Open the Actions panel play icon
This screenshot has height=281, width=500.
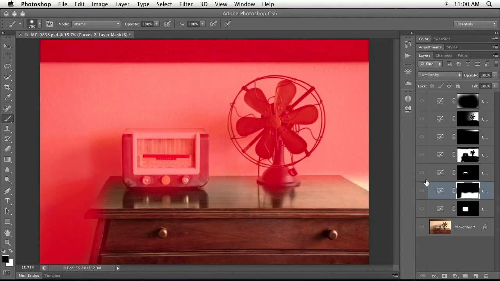coord(408,55)
